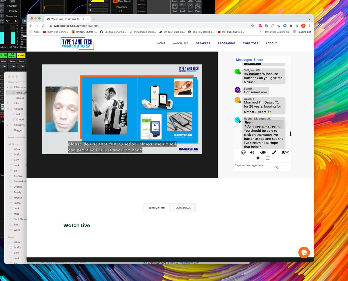The width and height of the screenshot is (348, 281).
Task: Open the emoji picker in chat
Action: click(x=243, y=152)
